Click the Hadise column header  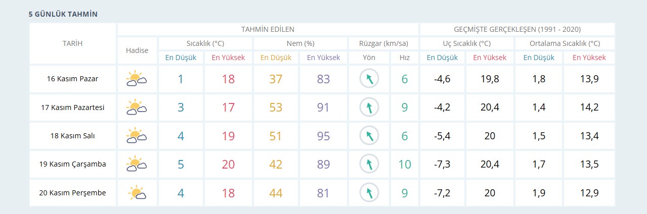tap(137, 50)
